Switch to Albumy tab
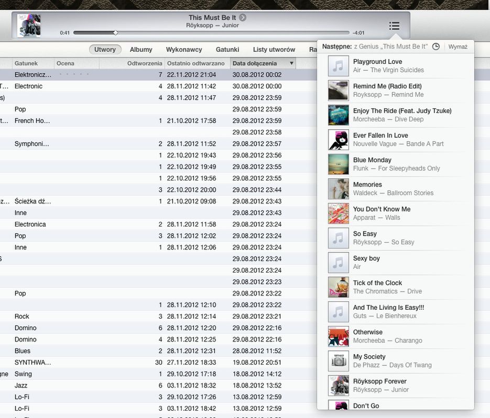 141,50
